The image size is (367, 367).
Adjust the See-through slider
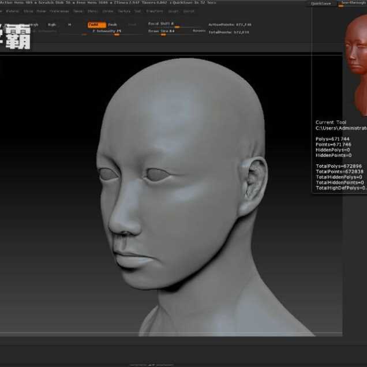tap(352, 3)
